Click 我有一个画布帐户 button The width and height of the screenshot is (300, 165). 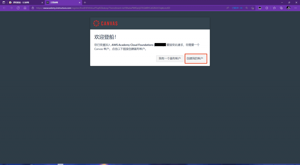pyautogui.click(x=170, y=59)
